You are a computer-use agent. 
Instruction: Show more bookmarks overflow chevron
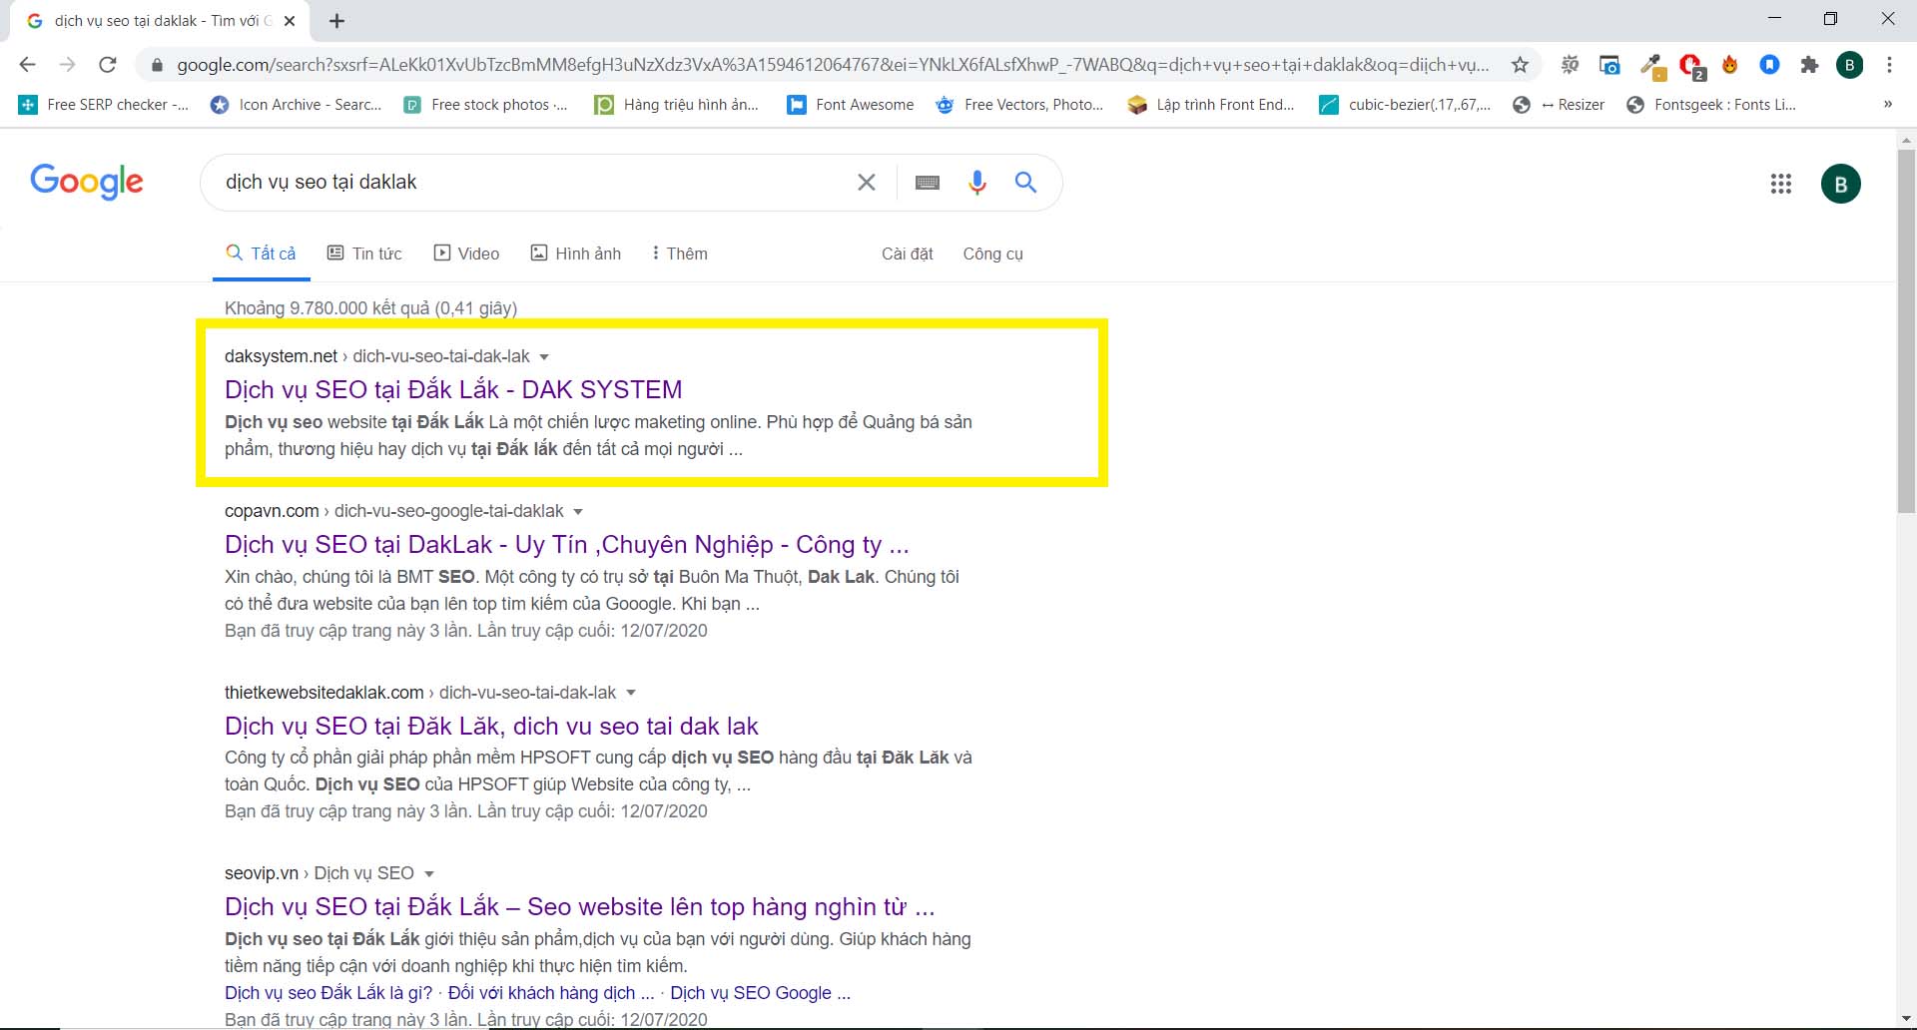point(1888,105)
